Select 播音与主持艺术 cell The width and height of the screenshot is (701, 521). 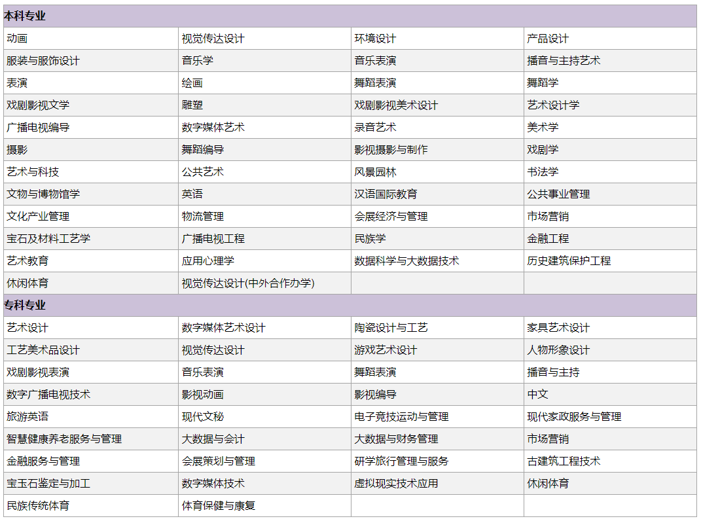coord(610,61)
